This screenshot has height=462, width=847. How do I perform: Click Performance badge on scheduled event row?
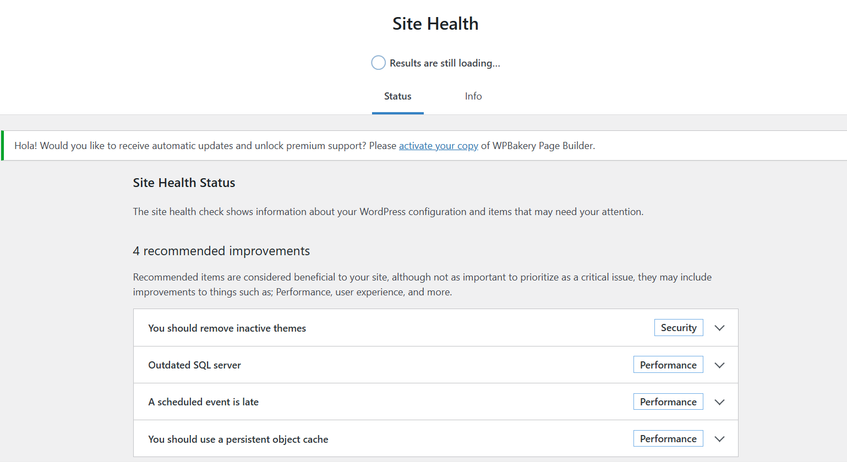click(668, 402)
